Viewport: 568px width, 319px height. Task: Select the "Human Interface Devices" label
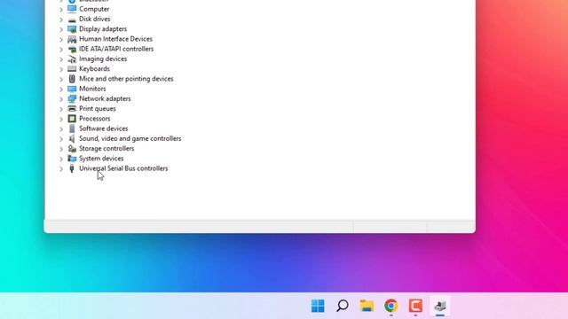pyautogui.click(x=115, y=39)
